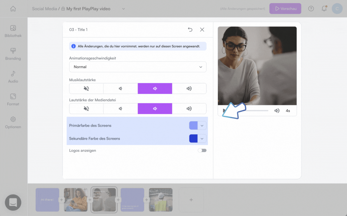347x216 pixels.
Task: Toggle the preview player volume icon
Action: click(277, 111)
